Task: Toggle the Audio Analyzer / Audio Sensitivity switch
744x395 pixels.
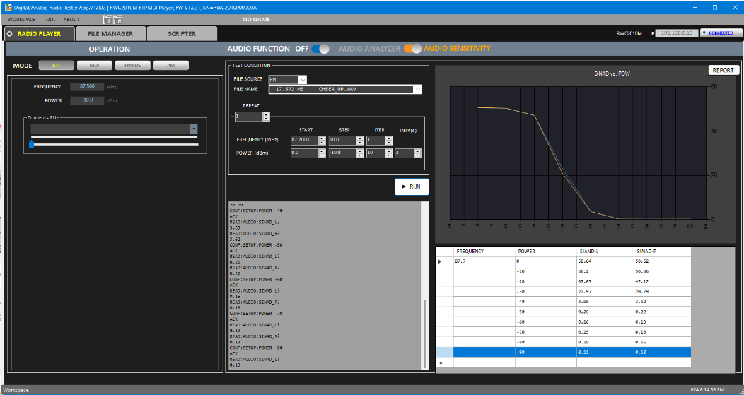Action: [412, 49]
